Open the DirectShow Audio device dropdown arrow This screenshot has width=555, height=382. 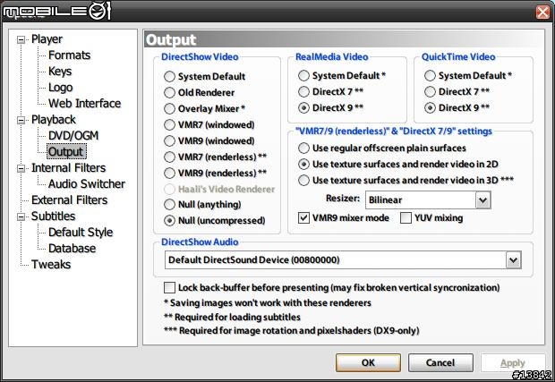[x=514, y=260]
